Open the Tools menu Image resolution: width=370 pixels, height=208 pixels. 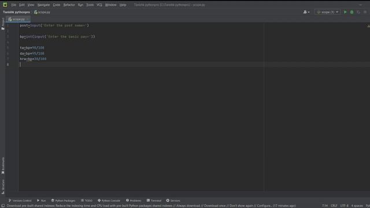coord(90,5)
